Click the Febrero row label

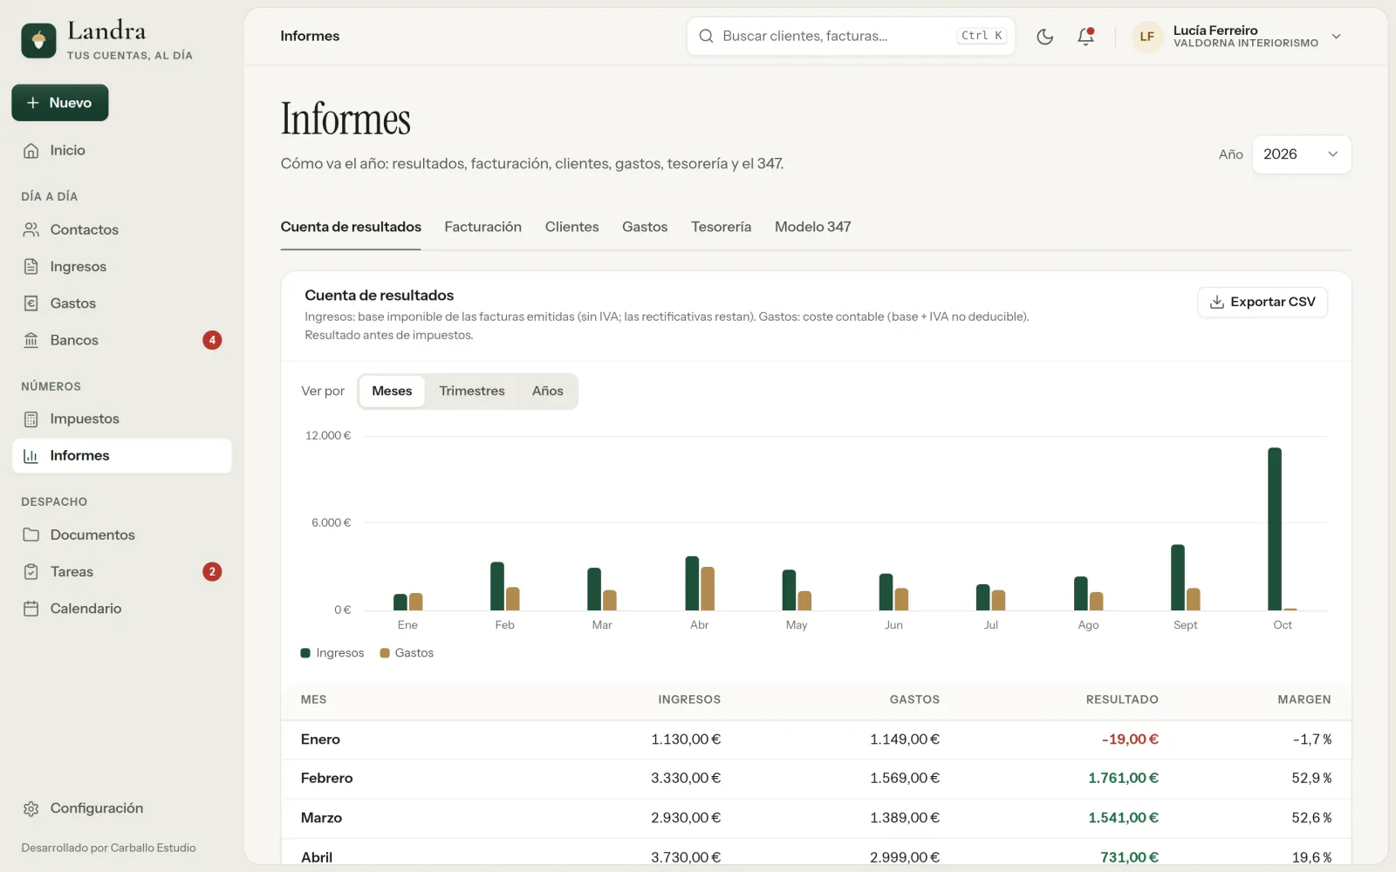point(327,779)
